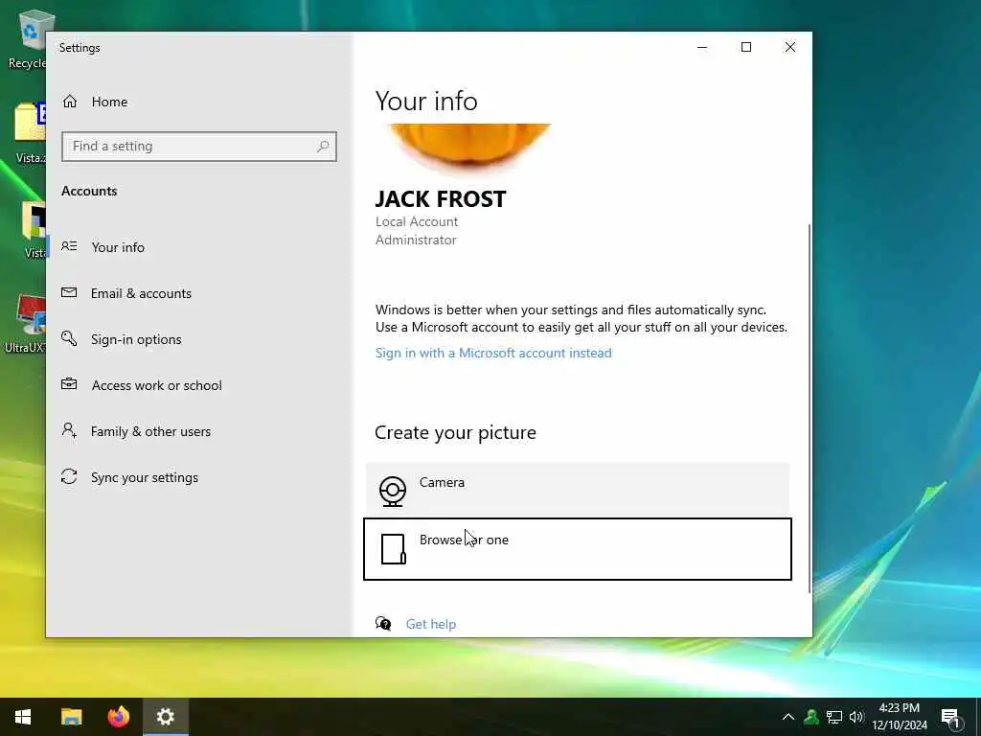The height and width of the screenshot is (736, 981).
Task: Click the Your info person icon
Action: point(69,246)
